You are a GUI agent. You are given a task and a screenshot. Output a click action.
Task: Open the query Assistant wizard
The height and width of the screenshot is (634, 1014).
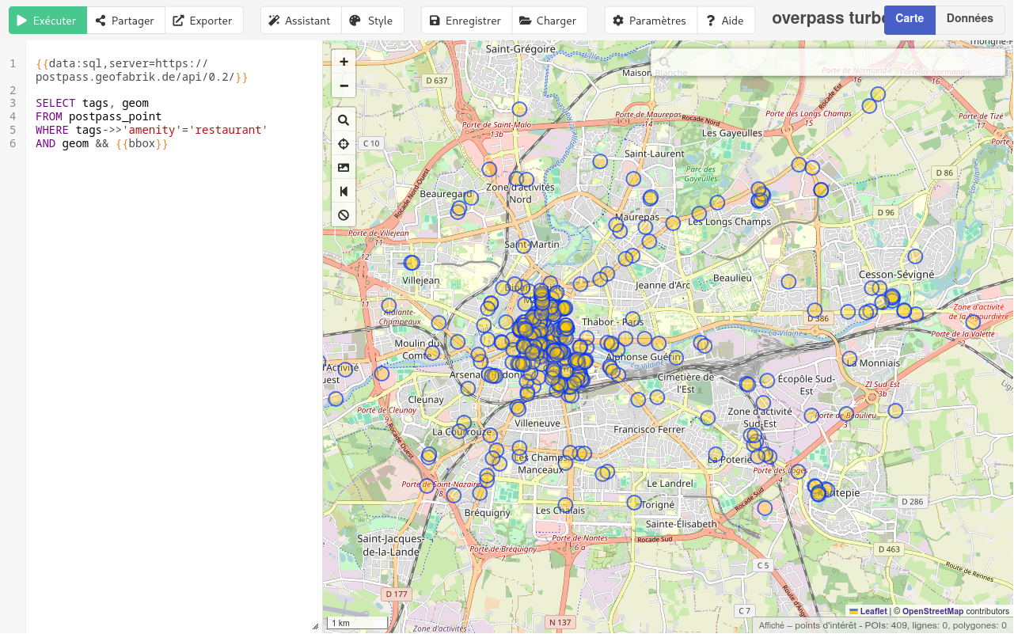coord(300,21)
